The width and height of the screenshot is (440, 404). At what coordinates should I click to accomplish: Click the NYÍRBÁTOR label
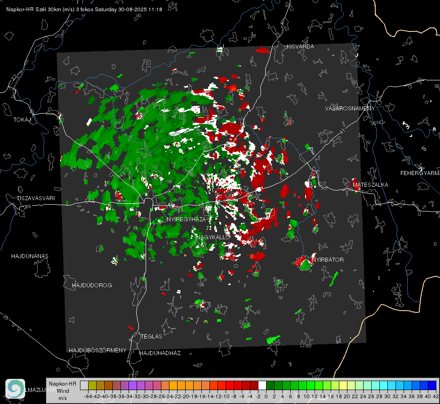point(328,259)
